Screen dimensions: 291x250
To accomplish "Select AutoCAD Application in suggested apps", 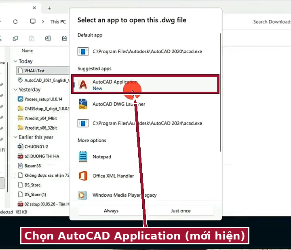I will tap(145, 84).
